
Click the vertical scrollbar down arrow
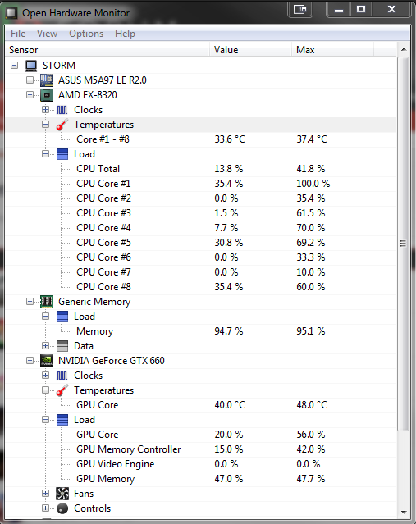tap(404, 512)
